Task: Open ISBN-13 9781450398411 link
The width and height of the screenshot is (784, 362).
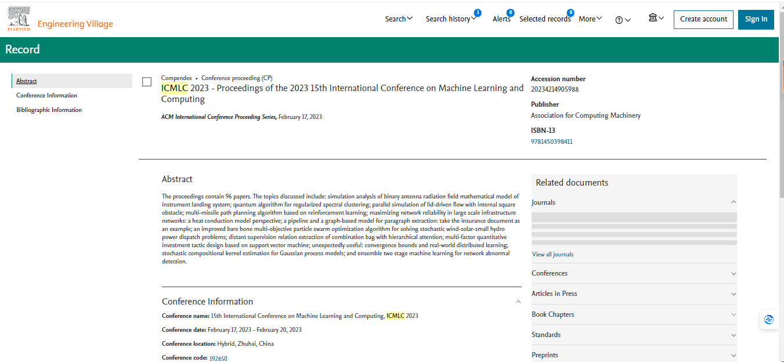Action: click(x=552, y=142)
